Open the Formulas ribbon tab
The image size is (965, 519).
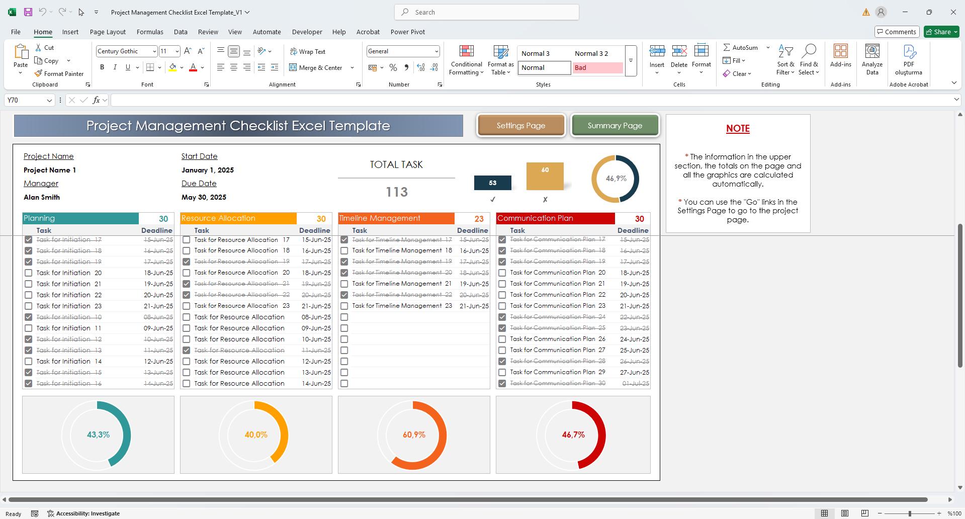pyautogui.click(x=150, y=32)
